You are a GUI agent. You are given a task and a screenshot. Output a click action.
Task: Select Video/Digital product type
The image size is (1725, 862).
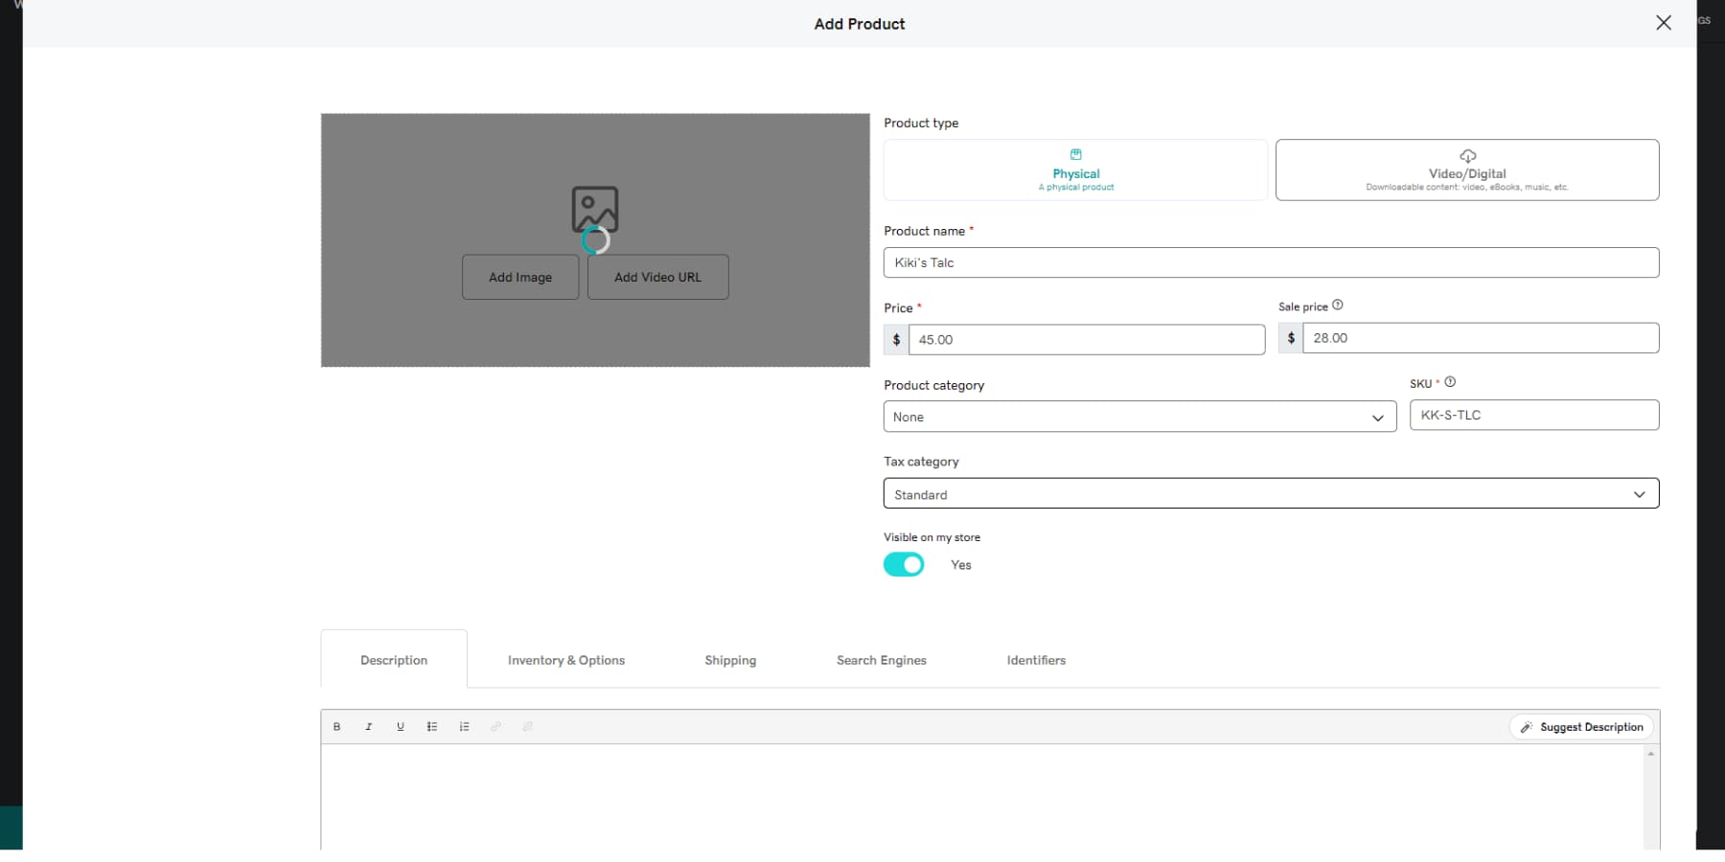tap(1467, 170)
